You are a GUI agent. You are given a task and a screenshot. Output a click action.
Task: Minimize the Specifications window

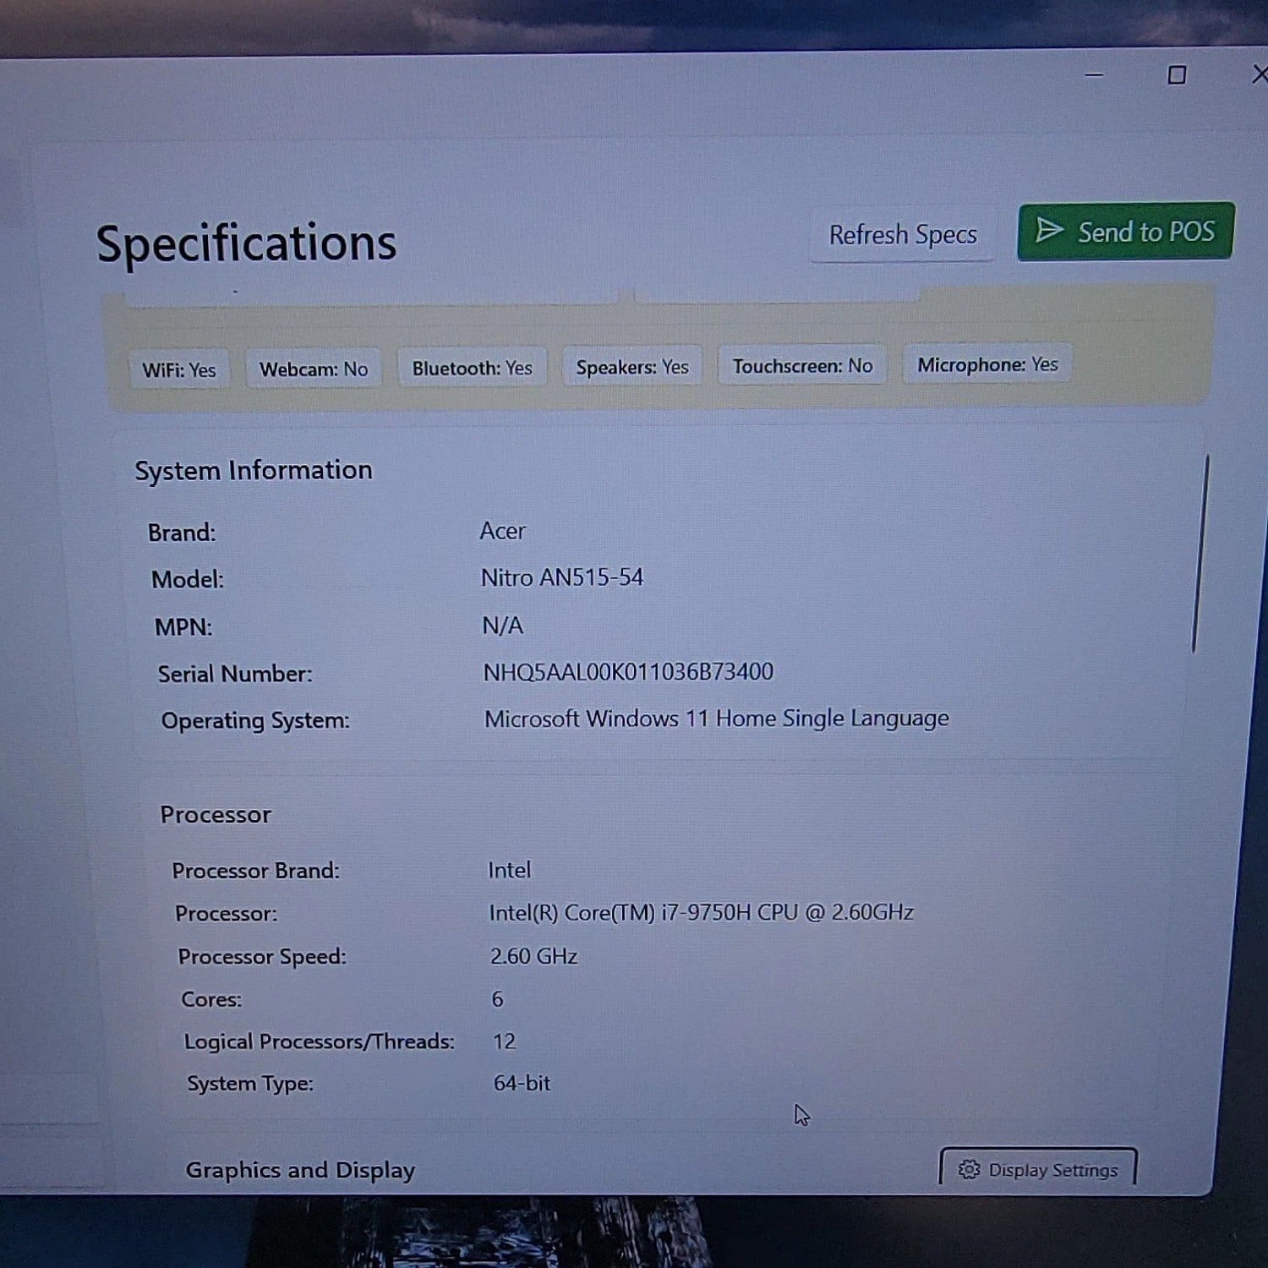(1094, 75)
